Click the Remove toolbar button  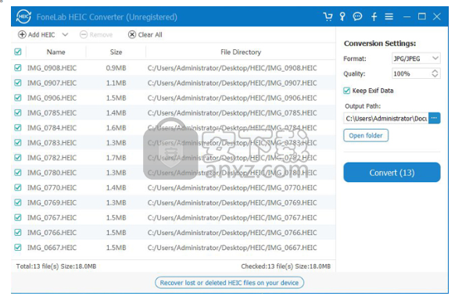[x=96, y=35]
